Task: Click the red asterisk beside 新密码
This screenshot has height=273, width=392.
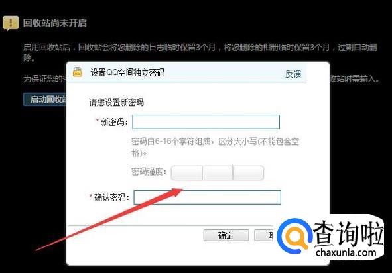Action: (x=98, y=121)
